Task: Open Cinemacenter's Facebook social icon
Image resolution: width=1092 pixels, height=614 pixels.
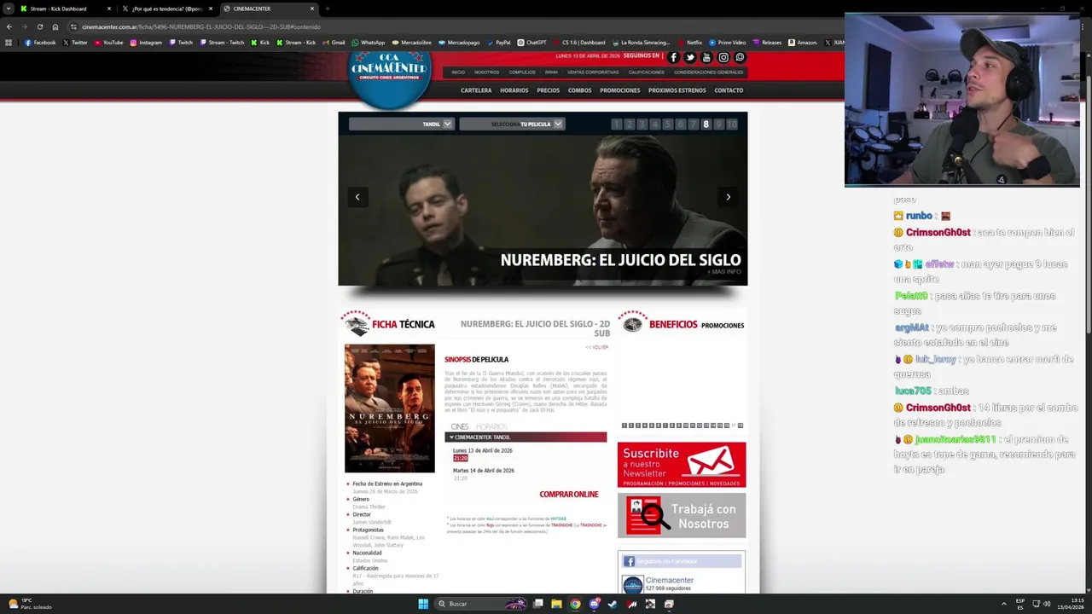Action: (x=673, y=57)
